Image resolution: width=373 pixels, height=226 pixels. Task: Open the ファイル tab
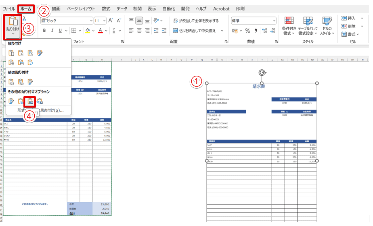[x=9, y=8]
